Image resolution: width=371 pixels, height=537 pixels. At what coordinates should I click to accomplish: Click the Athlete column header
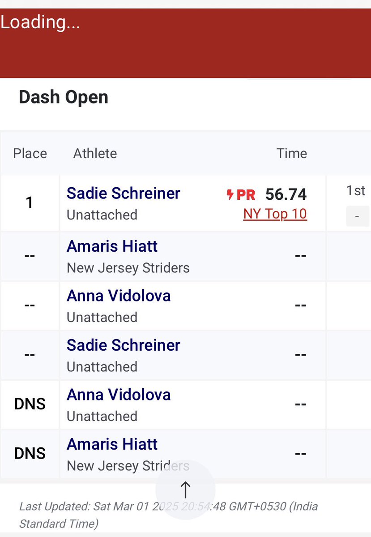[95, 153]
